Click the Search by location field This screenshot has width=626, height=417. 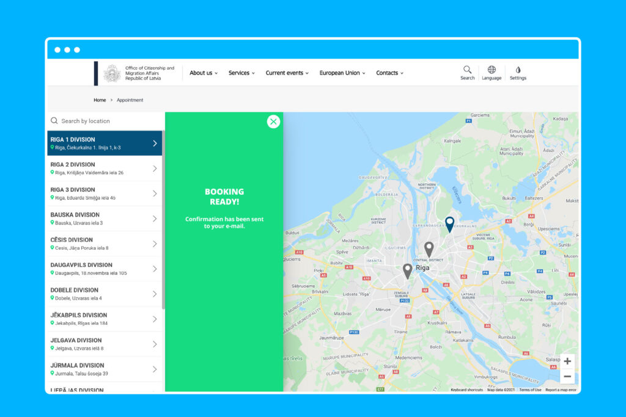tap(107, 121)
